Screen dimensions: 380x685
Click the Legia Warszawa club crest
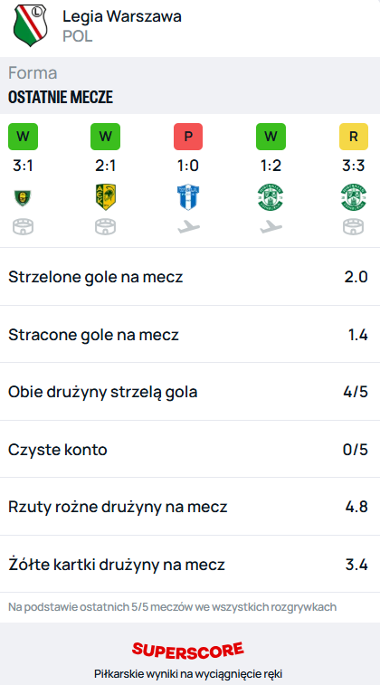click(x=30, y=25)
